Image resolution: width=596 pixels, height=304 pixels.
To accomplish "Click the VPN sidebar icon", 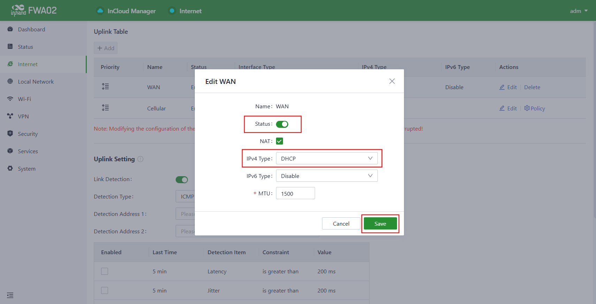I will pos(10,116).
